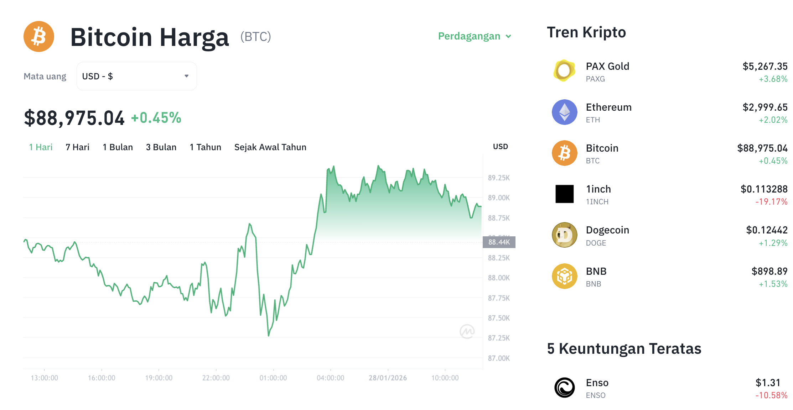Click the Bitcoin logo next to the page title
Screen dimensions: 793x410
pos(38,36)
